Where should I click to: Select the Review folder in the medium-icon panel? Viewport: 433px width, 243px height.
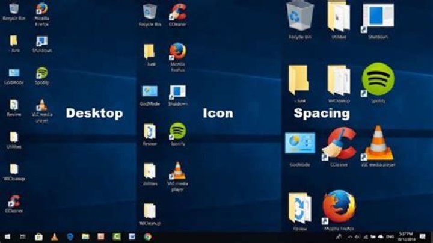(150, 135)
